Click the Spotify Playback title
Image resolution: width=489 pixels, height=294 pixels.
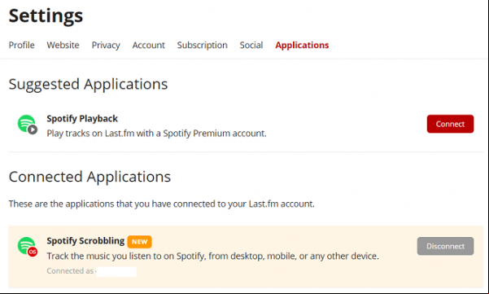click(82, 119)
